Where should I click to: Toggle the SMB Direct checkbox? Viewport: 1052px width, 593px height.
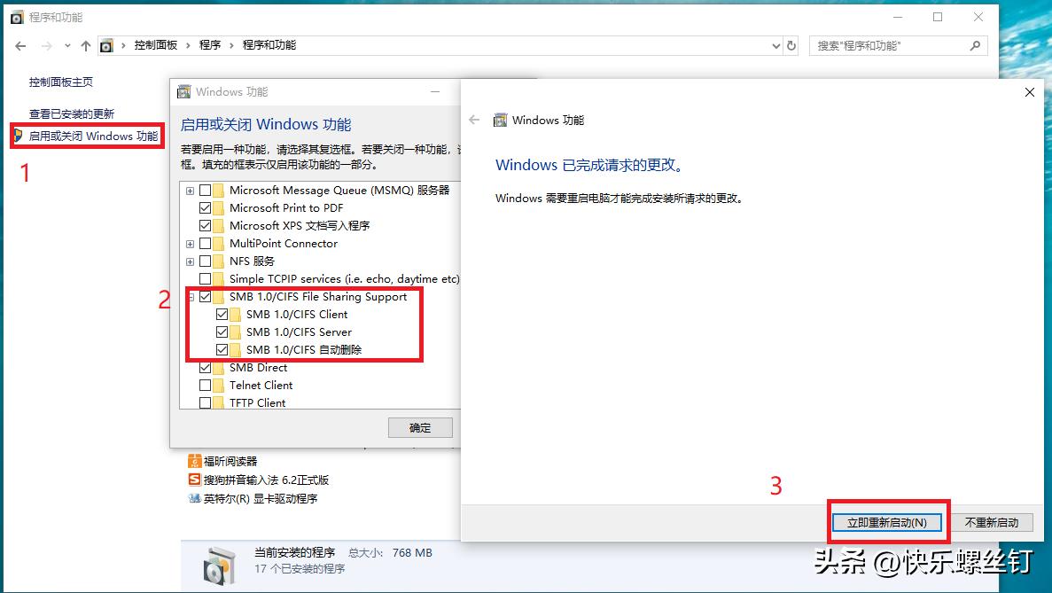(x=206, y=368)
